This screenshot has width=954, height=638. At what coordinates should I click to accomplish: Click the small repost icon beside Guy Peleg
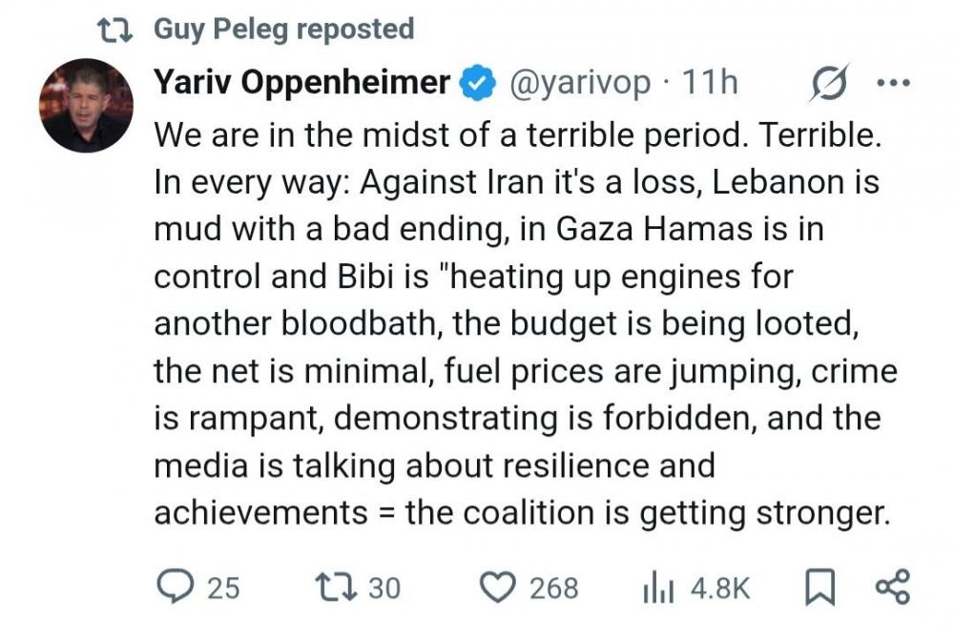click(x=116, y=30)
